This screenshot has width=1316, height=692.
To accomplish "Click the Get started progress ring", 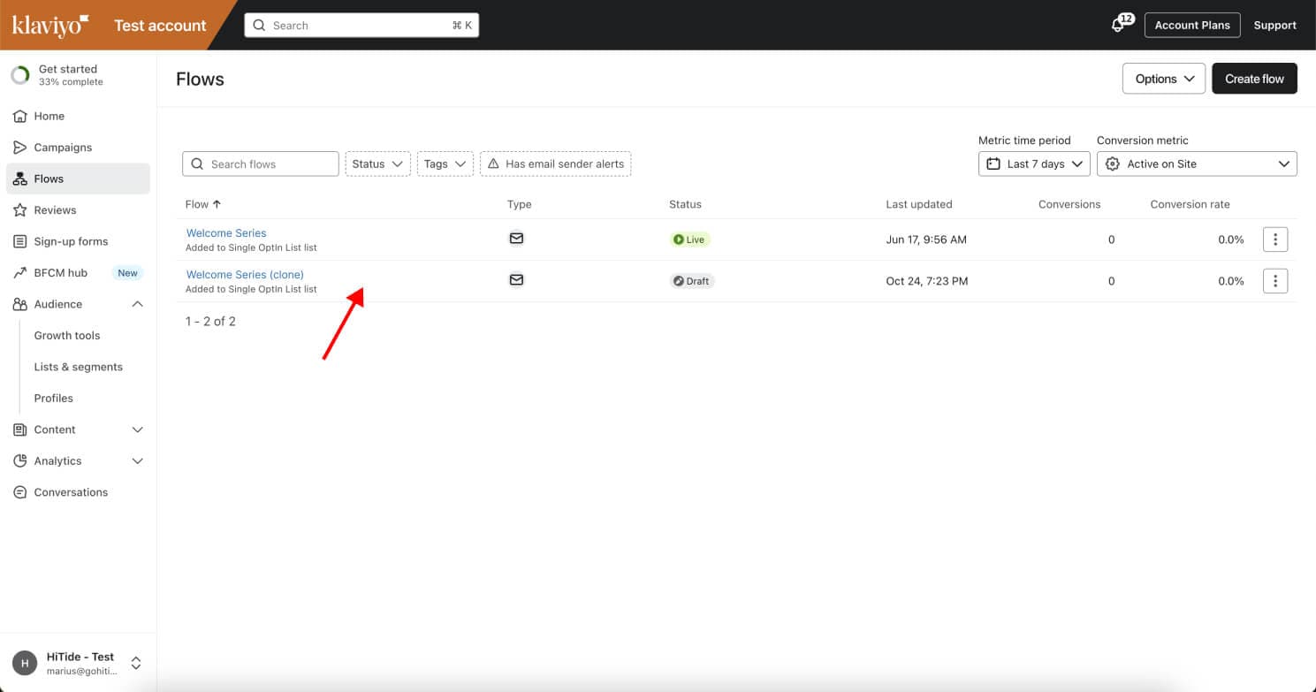I will 19,75.
